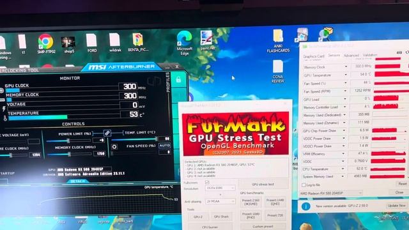The width and height of the screenshot is (409, 230).
Task: Launch paint.net from the desktop shortcut
Action: pyautogui.click(x=206, y=40)
